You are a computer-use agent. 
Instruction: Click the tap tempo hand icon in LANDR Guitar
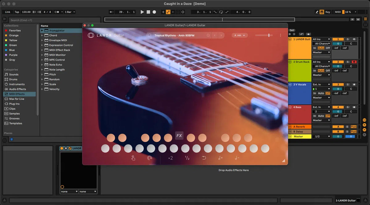pyautogui.click(x=133, y=158)
